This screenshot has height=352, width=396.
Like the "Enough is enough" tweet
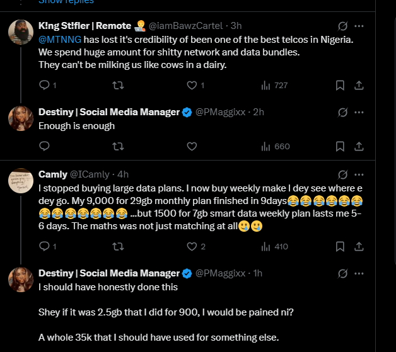[192, 146]
